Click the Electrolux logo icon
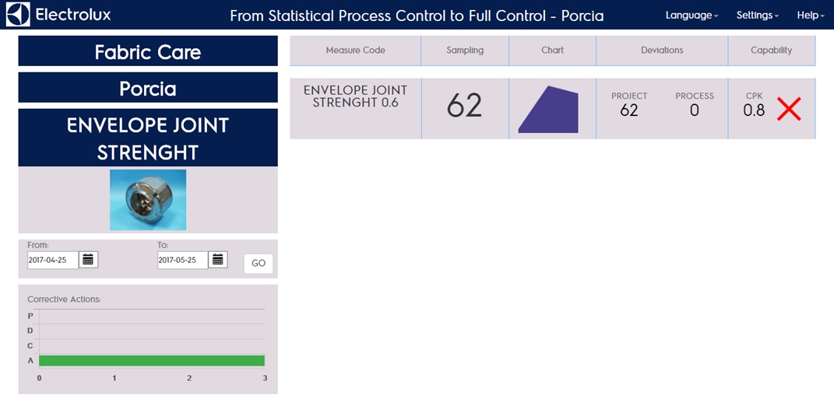The image size is (834, 402). 17,15
